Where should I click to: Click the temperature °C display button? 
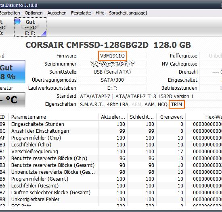[x=13, y=100]
